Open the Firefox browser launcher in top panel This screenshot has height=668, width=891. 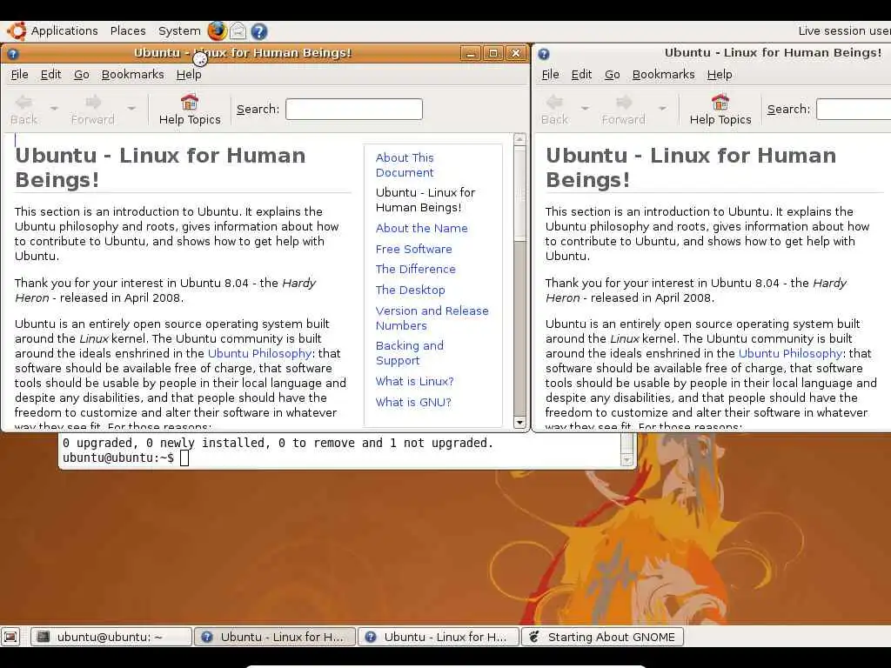[x=217, y=31]
